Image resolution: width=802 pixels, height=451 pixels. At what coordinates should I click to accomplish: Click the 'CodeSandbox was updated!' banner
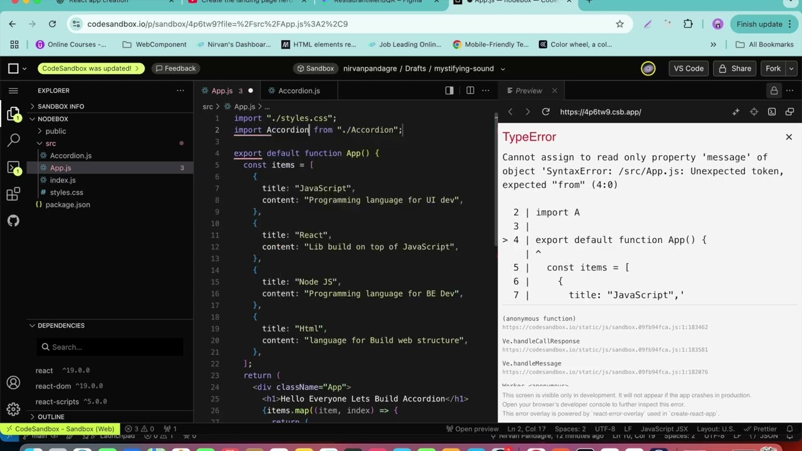tap(91, 68)
